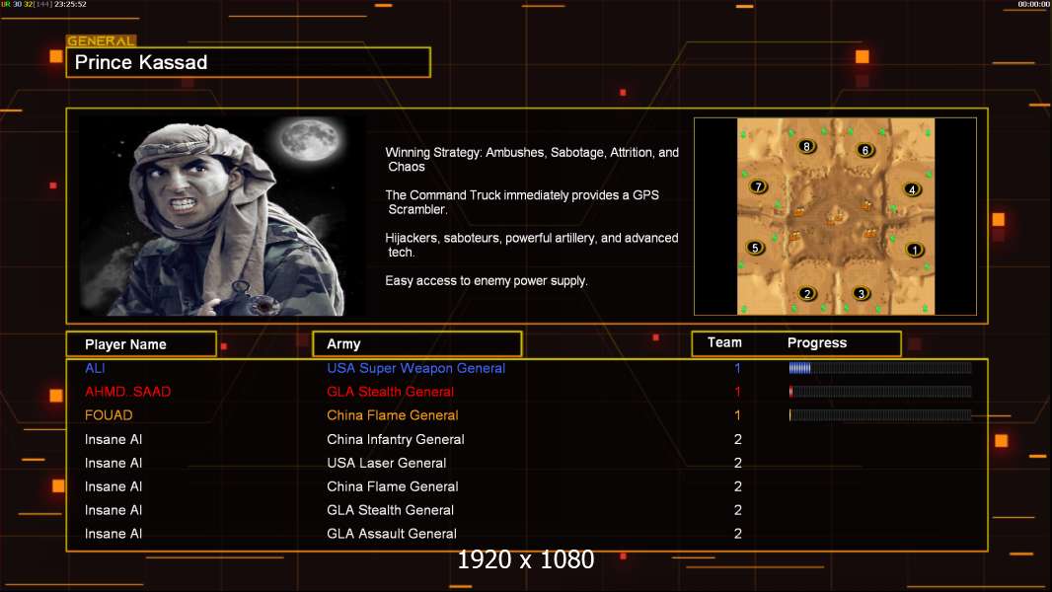Click ALI's blue loading progress bar
The width and height of the screenshot is (1052, 592).
[880, 367]
